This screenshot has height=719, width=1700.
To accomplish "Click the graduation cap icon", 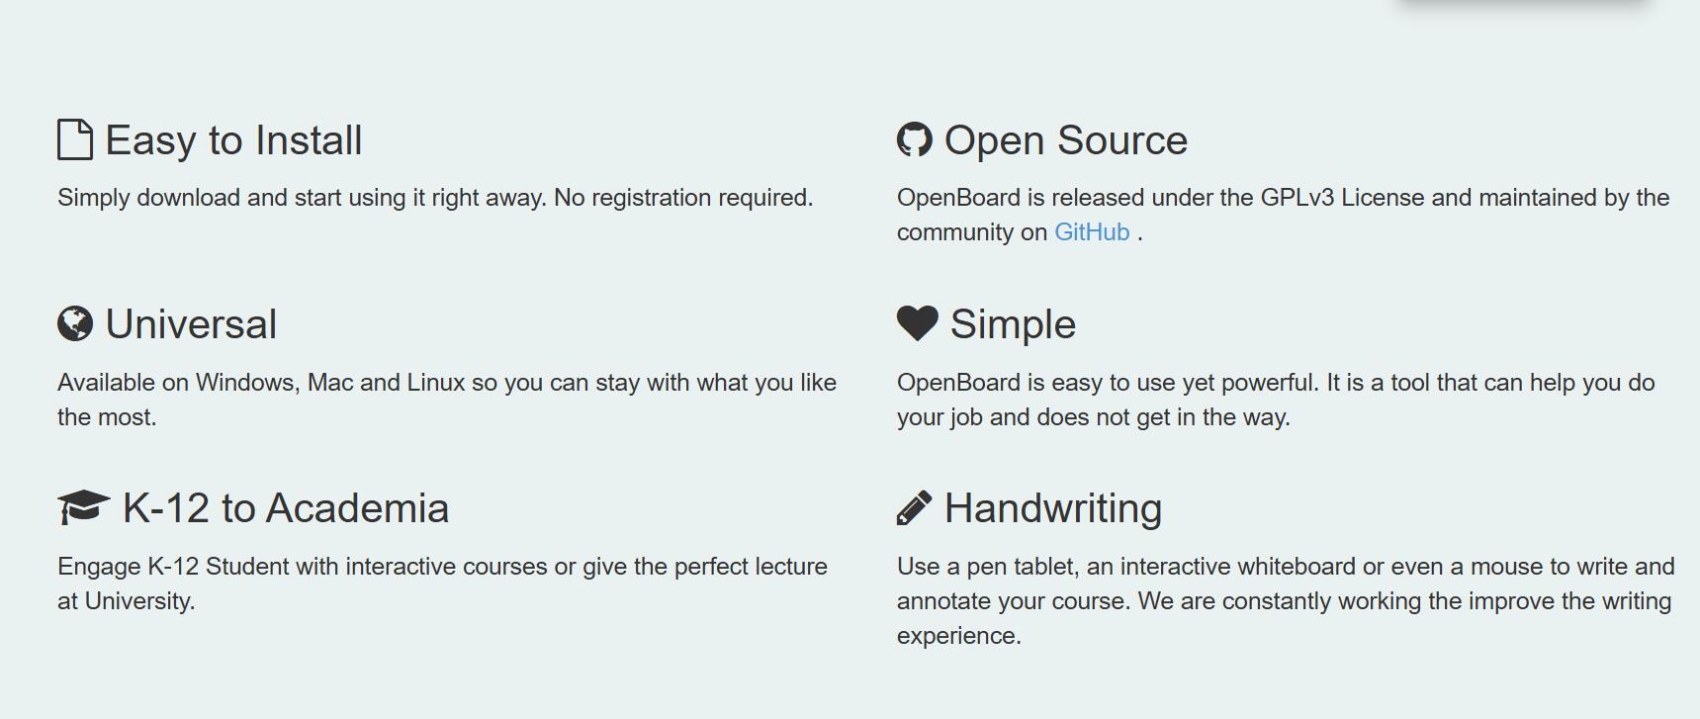I will pos(84,507).
